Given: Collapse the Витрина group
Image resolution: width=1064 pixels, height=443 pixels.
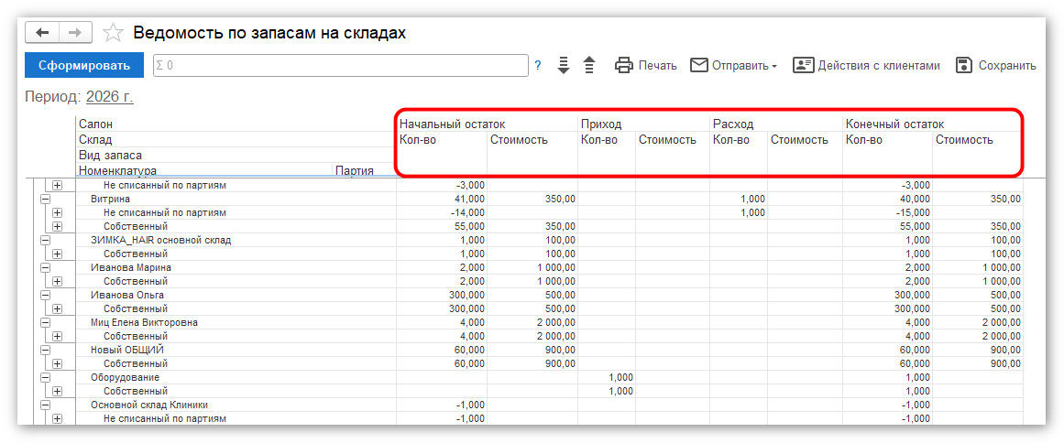Looking at the screenshot, I should pos(46,200).
